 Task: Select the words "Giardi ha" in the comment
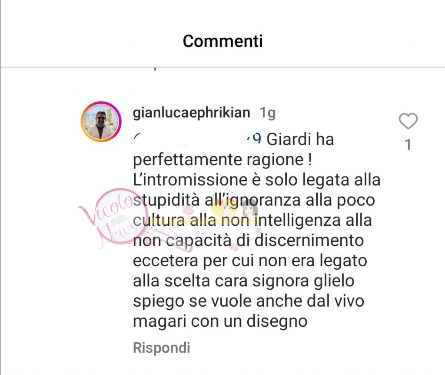coord(300,139)
